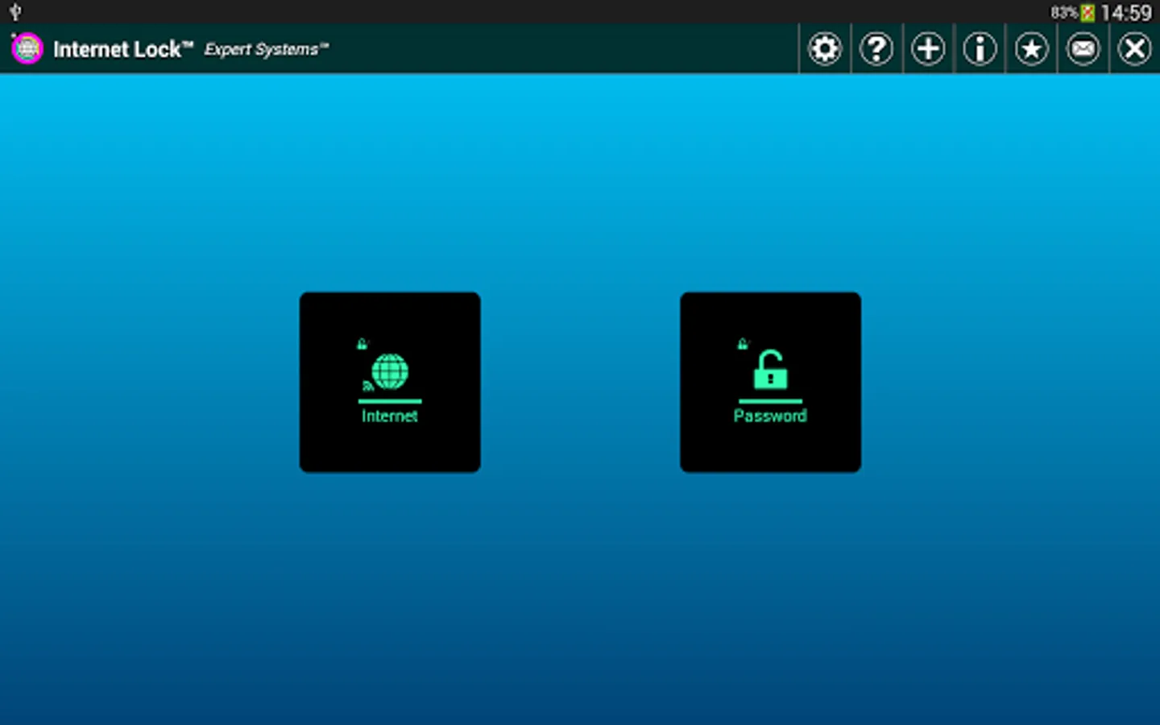Open the Password tile
This screenshot has width=1160, height=725.
coord(770,382)
